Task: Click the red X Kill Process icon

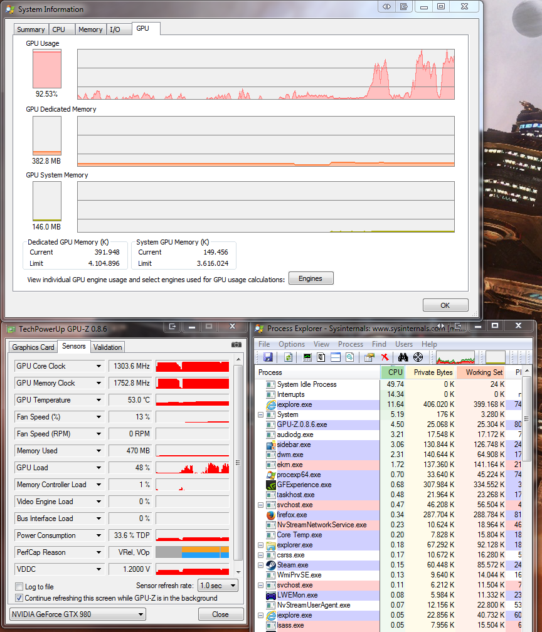Action: point(385,357)
